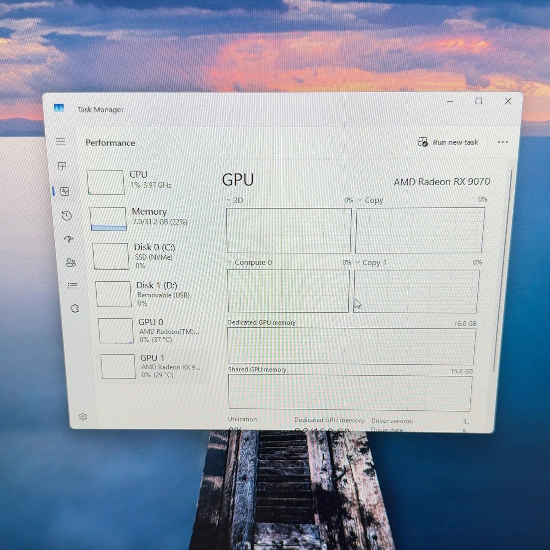The image size is (550, 550).
Task: Click the 7.0/31.2 GB (22%) memory value
Action: pos(160,222)
